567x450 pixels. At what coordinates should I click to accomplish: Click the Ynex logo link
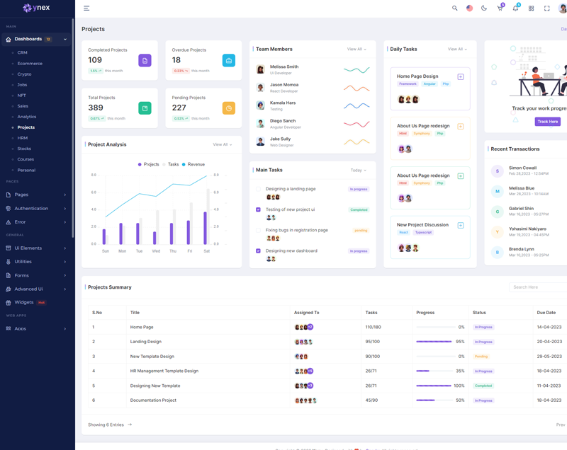pyautogui.click(x=36, y=8)
